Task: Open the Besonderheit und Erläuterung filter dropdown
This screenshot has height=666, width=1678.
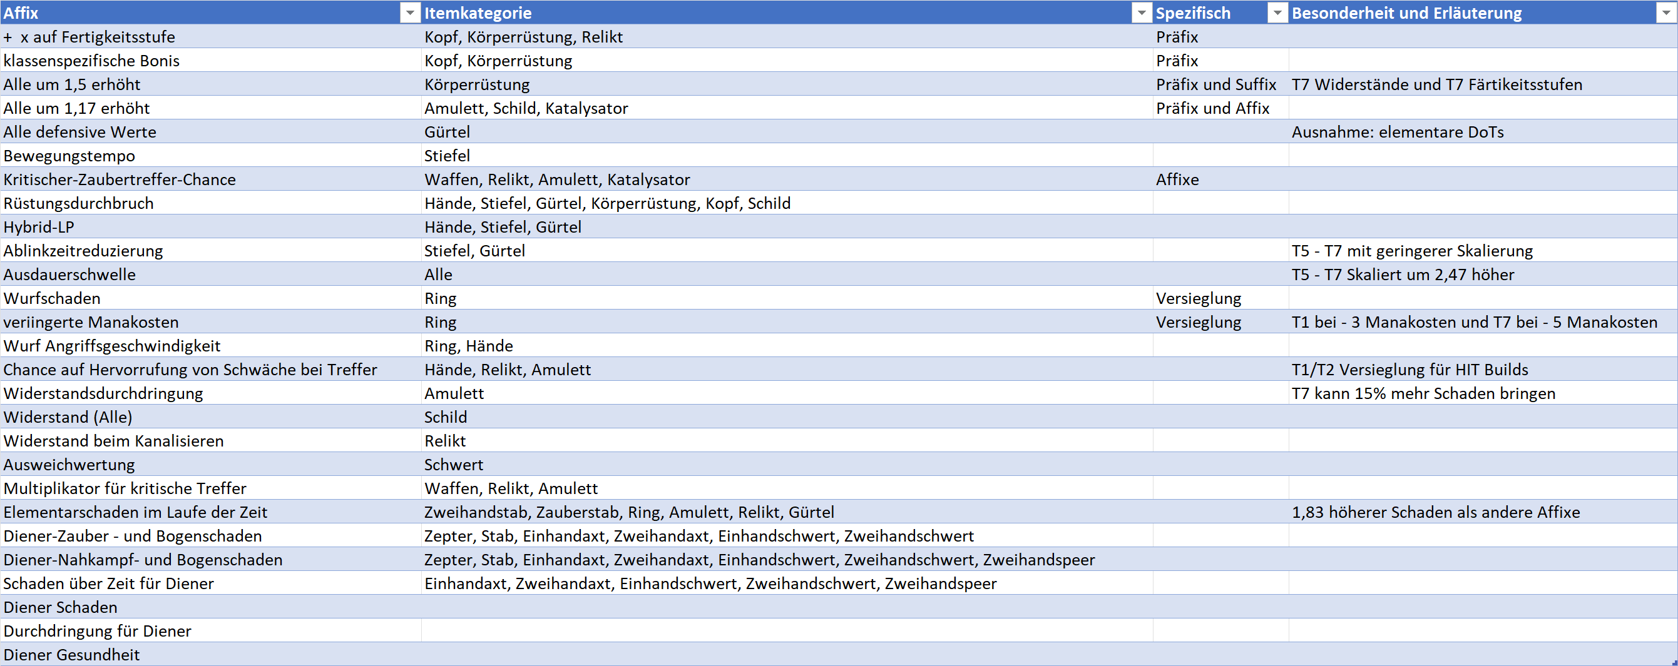Action: click(1666, 13)
